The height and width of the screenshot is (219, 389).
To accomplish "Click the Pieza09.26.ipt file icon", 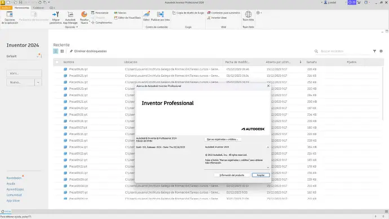I will (65, 69).
